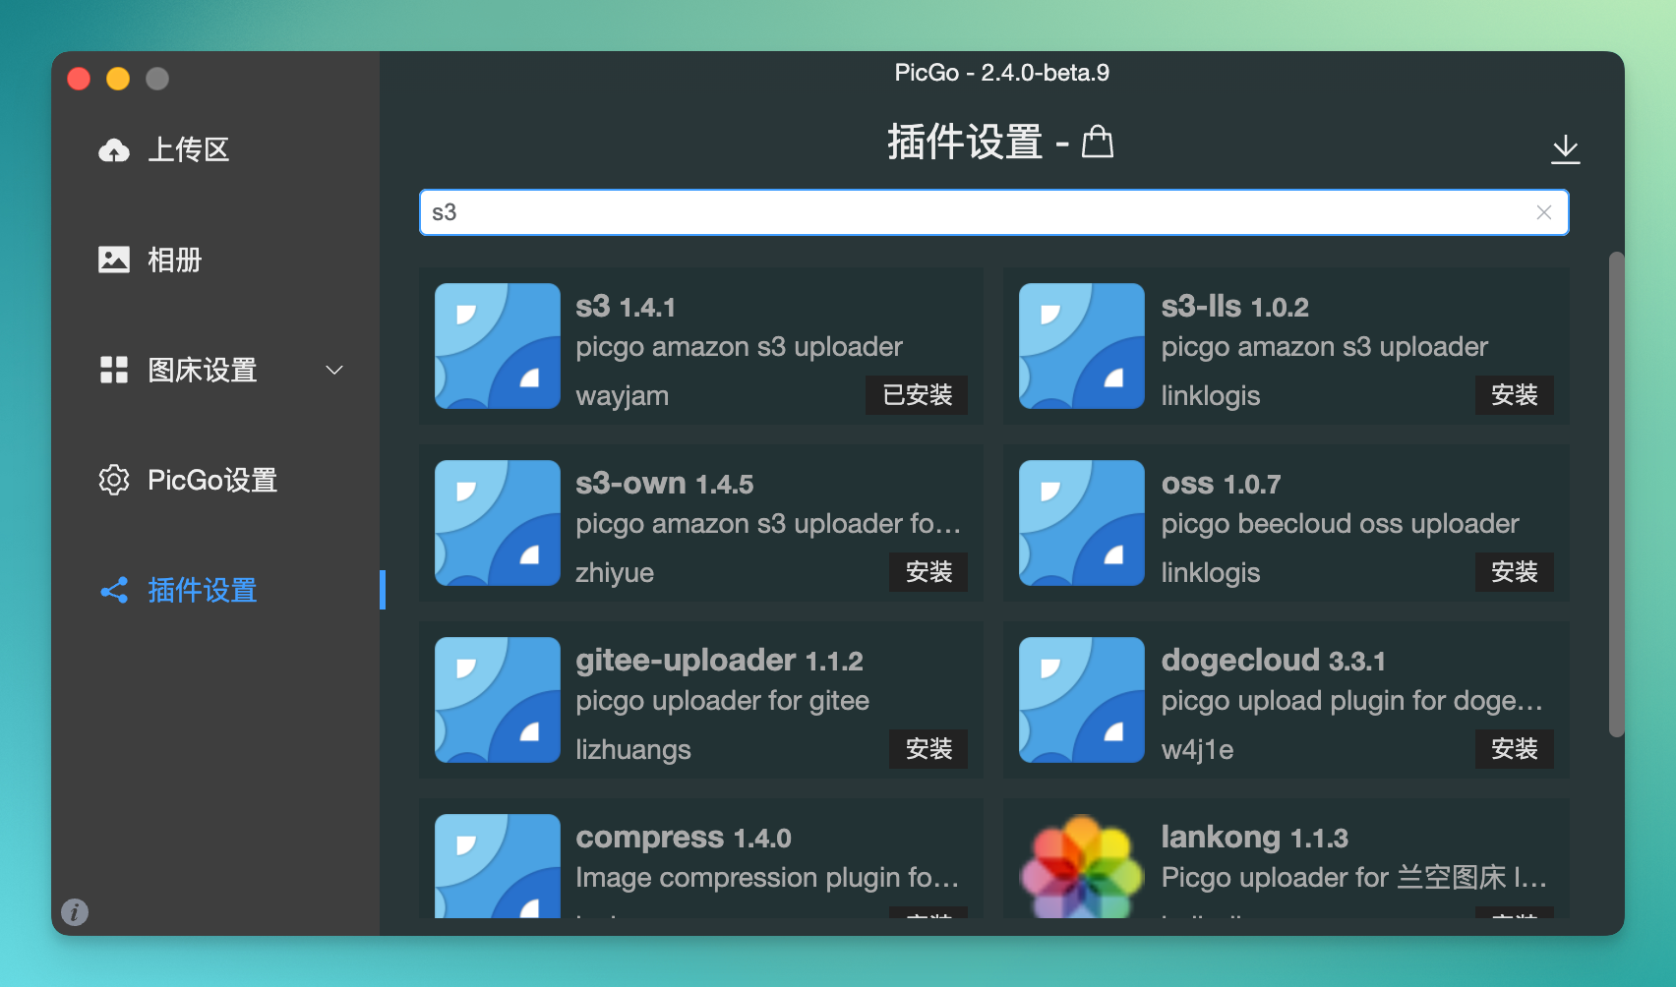Click the s3-own 1.4.5 title
The height and width of the screenshot is (987, 1676).
[665, 484]
